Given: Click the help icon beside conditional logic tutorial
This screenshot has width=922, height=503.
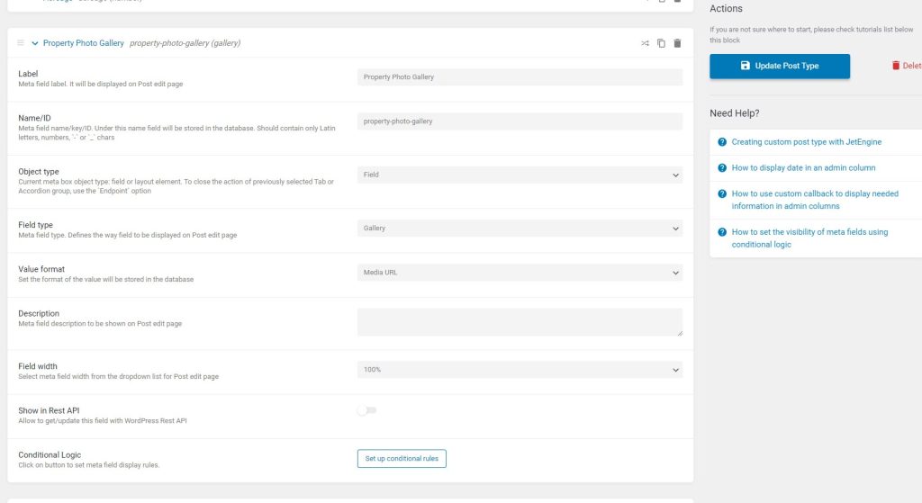Looking at the screenshot, I should (x=722, y=232).
